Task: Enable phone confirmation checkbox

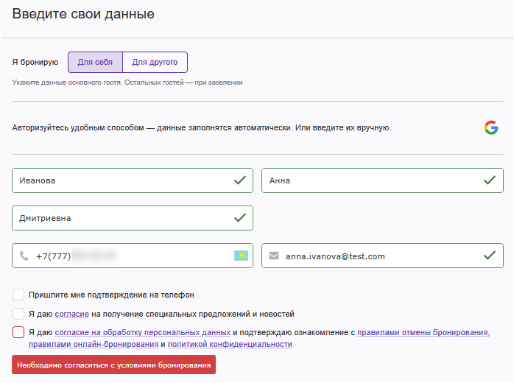Action: click(18, 295)
